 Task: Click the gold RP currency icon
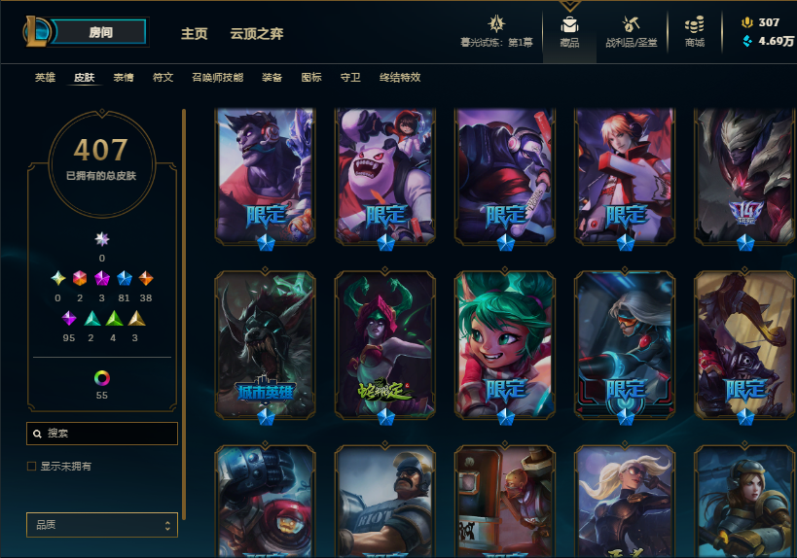pyautogui.click(x=746, y=22)
